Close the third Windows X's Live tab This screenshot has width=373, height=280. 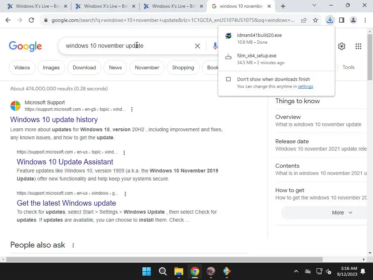[x=201, y=7]
